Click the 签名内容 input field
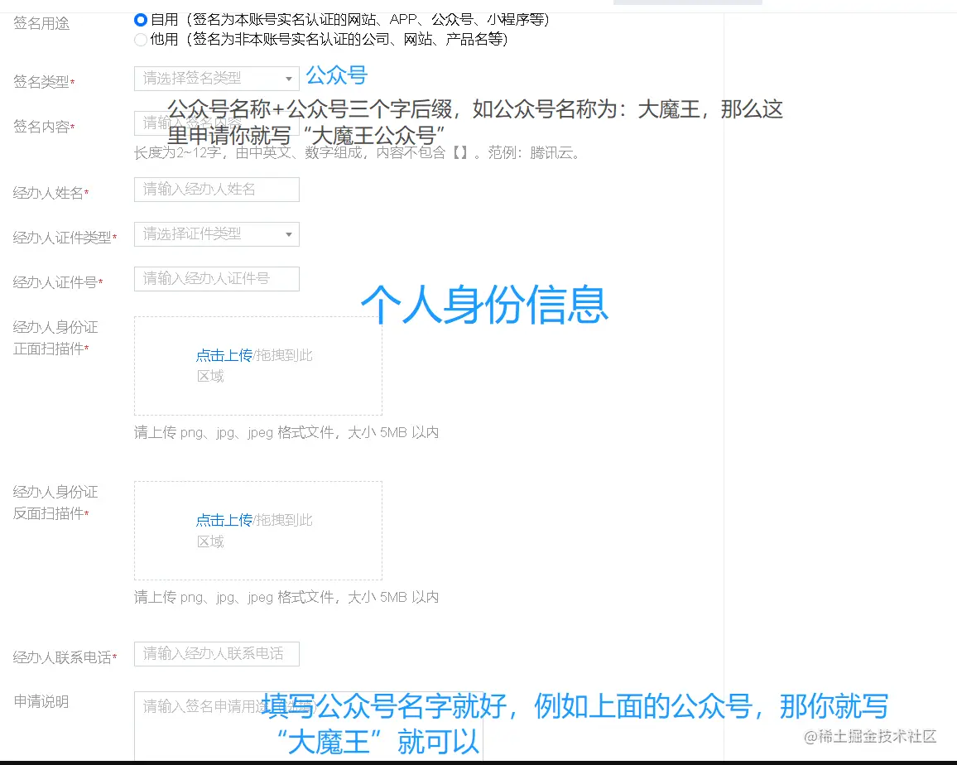957x765 pixels. click(215, 123)
